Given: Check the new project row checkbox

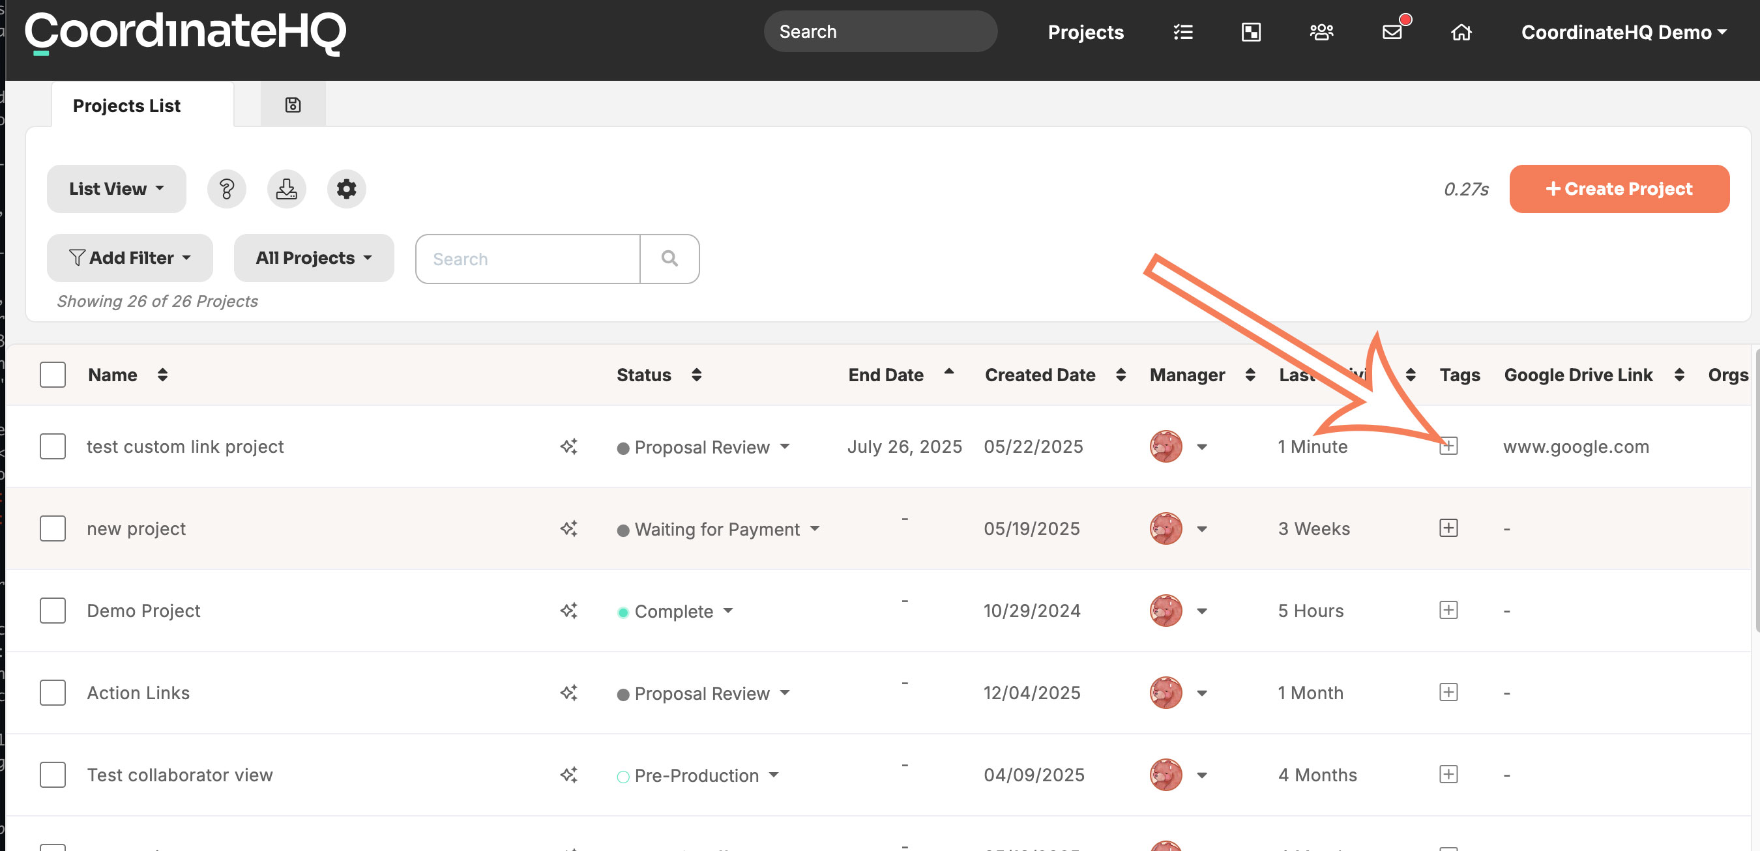Looking at the screenshot, I should pyautogui.click(x=53, y=528).
